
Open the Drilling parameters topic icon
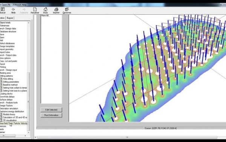[x=1, y=82]
